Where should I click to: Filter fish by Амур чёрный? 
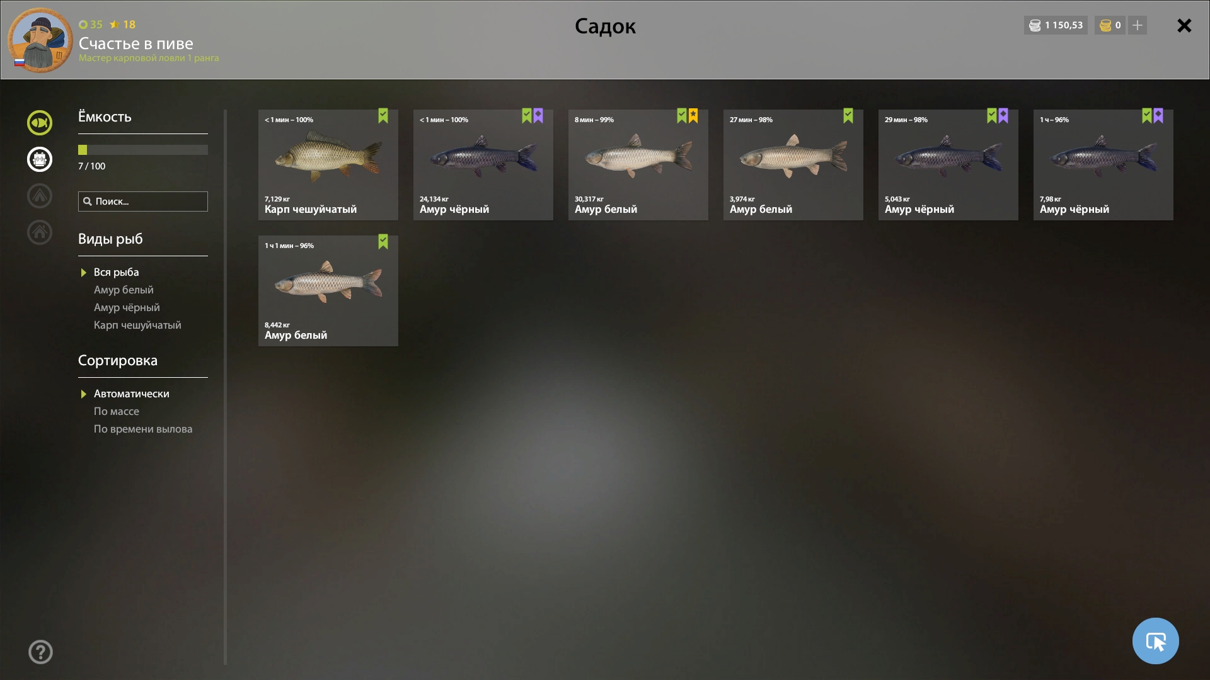pos(127,307)
